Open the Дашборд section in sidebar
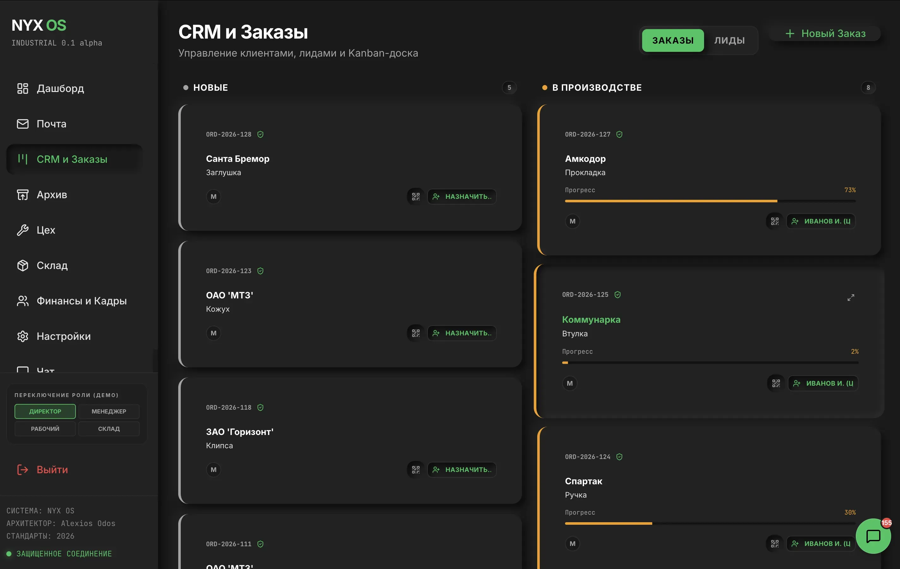 (x=60, y=89)
